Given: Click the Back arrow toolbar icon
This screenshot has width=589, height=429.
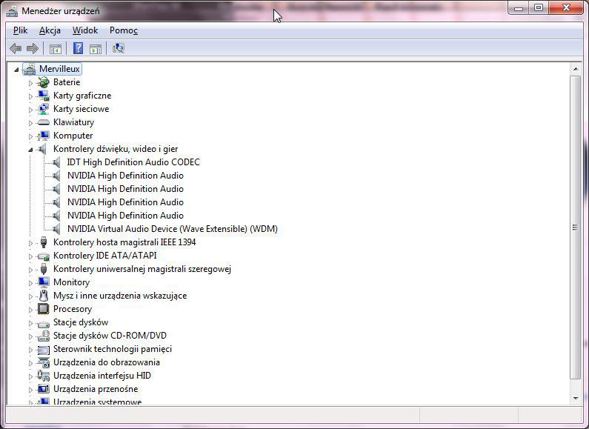Looking at the screenshot, I should [16, 48].
